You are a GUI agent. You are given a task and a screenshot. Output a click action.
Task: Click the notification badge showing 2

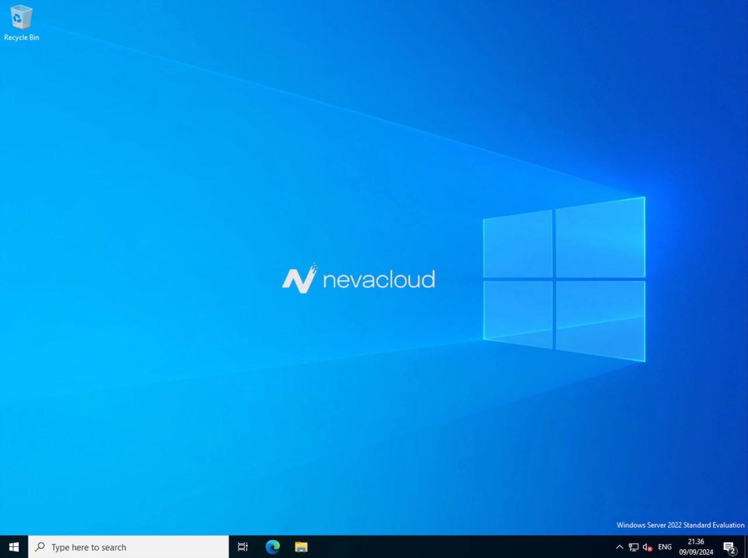click(x=732, y=551)
